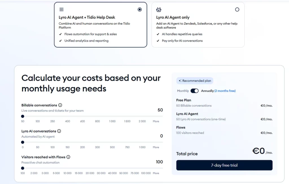Viewport: 289px width, 184px height.
Task: Click the Visitors reached with Flows slider handle
Action: coord(23,168)
